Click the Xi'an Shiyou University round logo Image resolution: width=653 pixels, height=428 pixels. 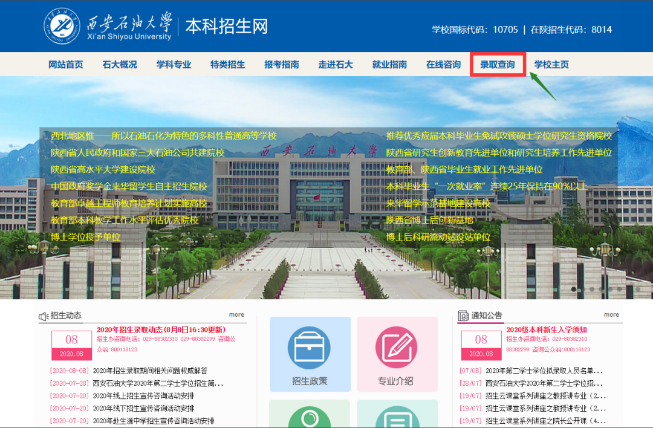[62, 26]
